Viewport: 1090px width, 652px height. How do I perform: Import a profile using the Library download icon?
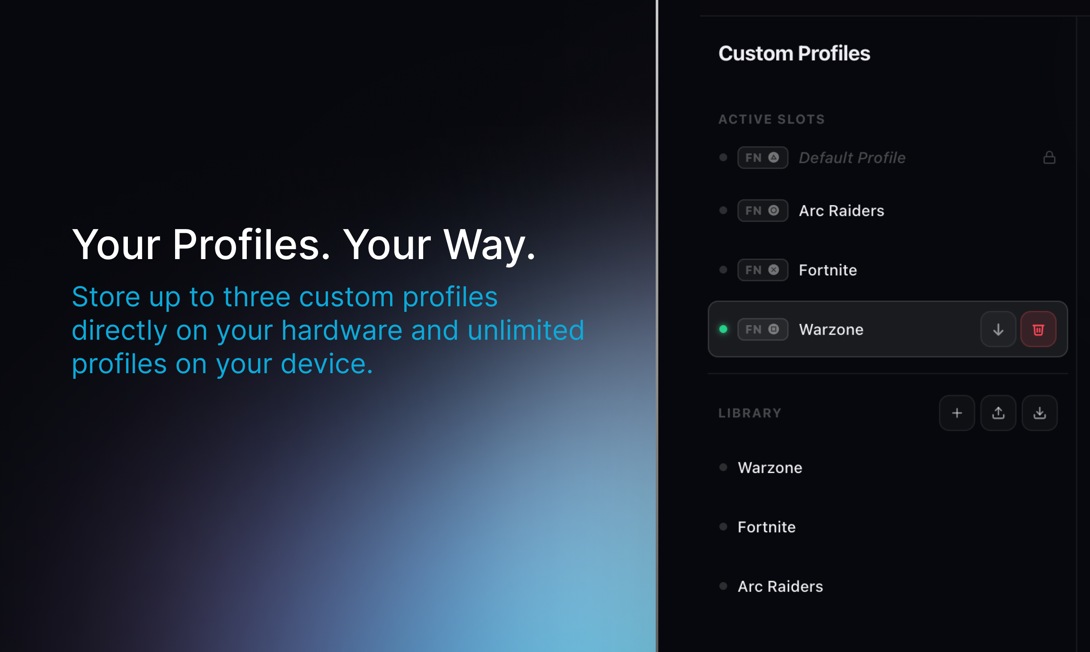tap(1039, 413)
